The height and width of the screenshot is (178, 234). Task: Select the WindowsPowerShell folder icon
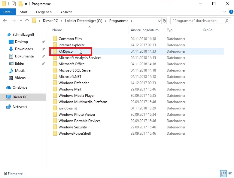[x=55, y=133]
